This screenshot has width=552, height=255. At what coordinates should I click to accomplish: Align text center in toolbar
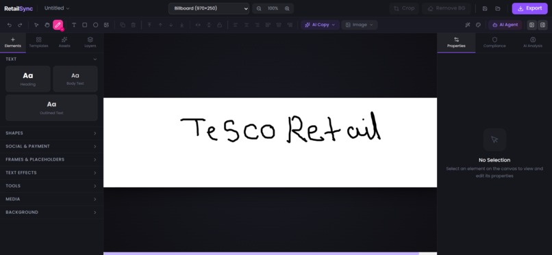[x=247, y=25]
